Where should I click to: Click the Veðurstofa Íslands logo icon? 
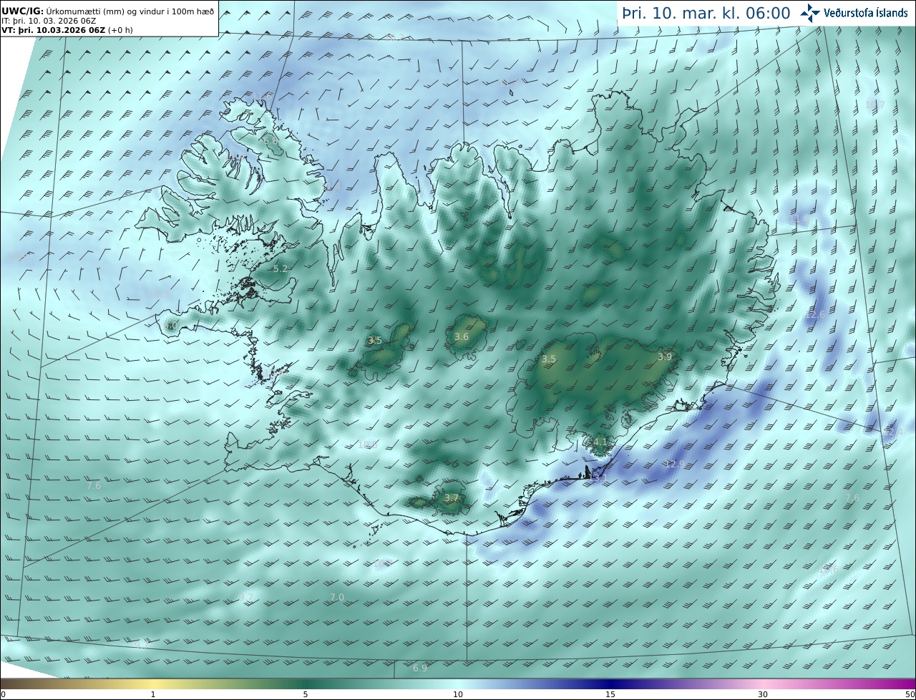tap(810, 13)
